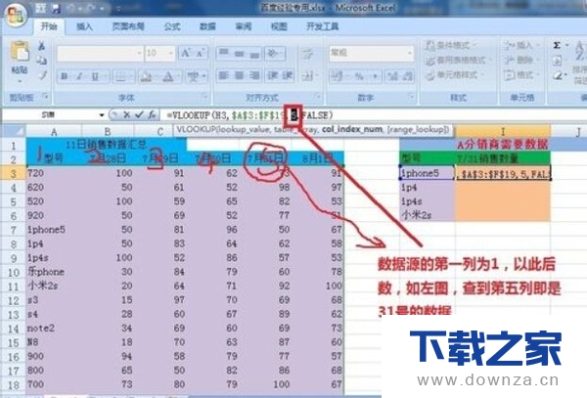Viewport: 587px width, 398px height.
Task: Open the Office button menu
Action: pyautogui.click(x=16, y=16)
